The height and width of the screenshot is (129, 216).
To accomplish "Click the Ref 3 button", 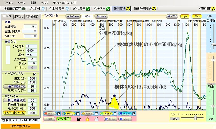I will pos(88,114).
